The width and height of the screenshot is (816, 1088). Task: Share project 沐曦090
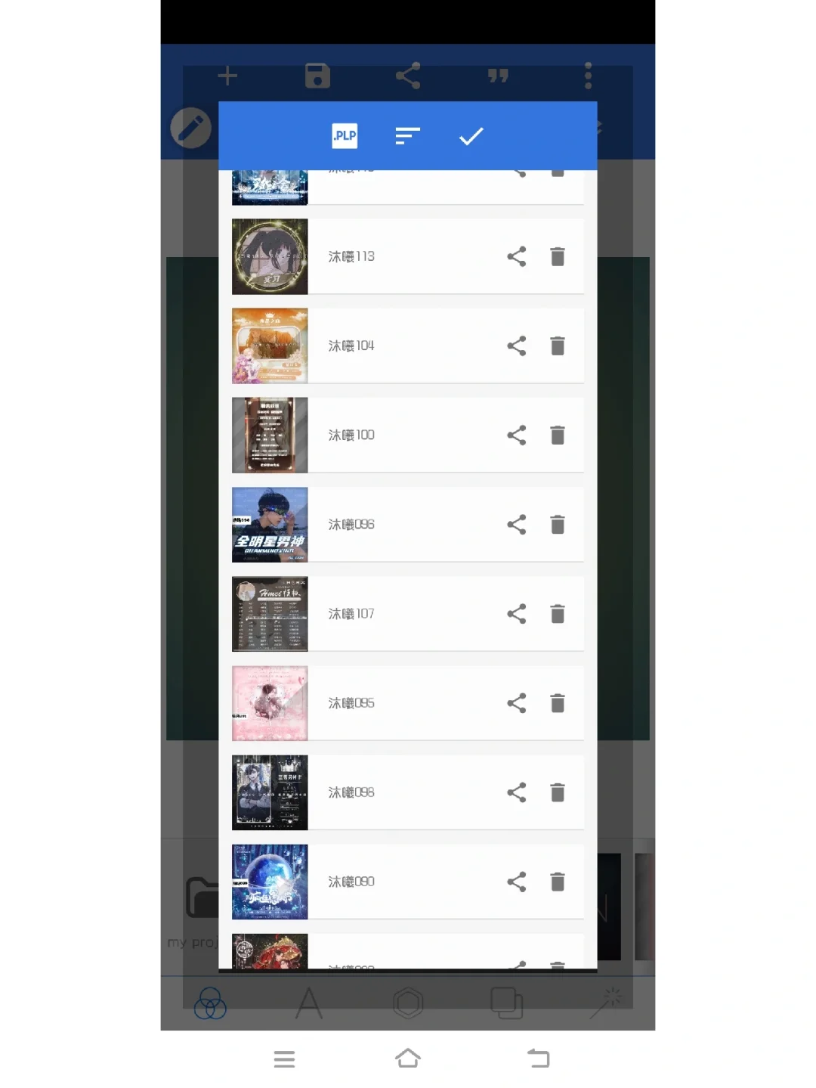[x=517, y=881]
